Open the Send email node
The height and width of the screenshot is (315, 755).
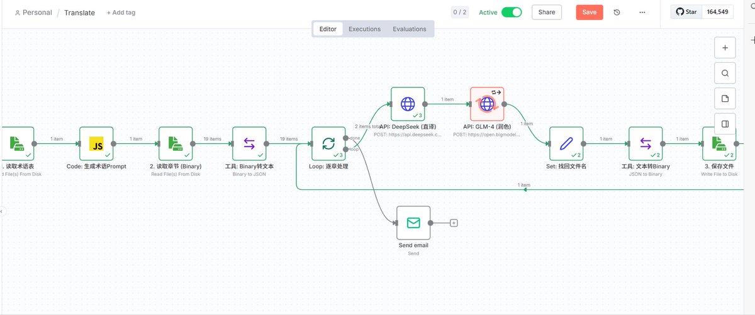[x=413, y=223]
